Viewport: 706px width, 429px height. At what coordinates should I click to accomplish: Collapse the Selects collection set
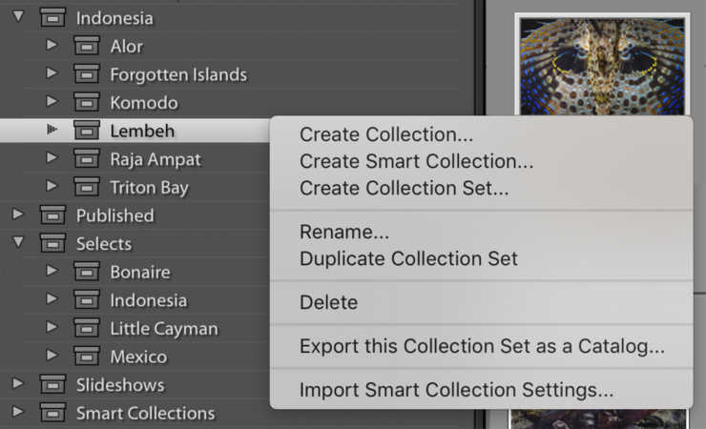(x=18, y=243)
